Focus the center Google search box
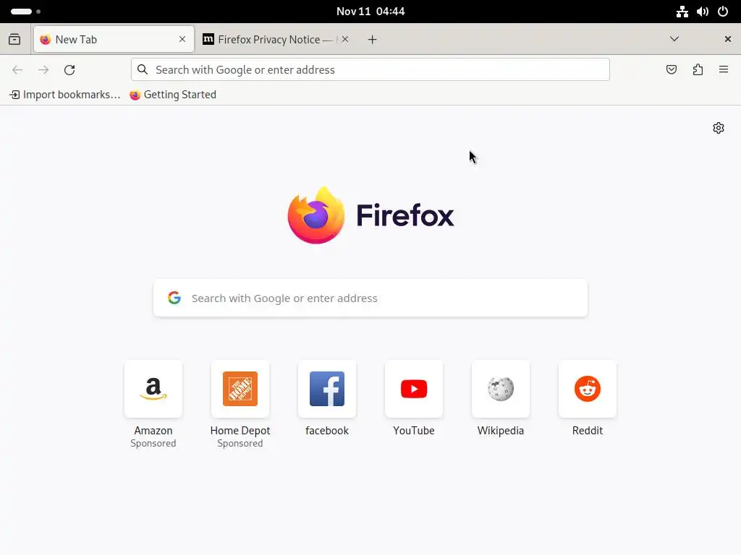The image size is (741, 555). [x=370, y=298]
